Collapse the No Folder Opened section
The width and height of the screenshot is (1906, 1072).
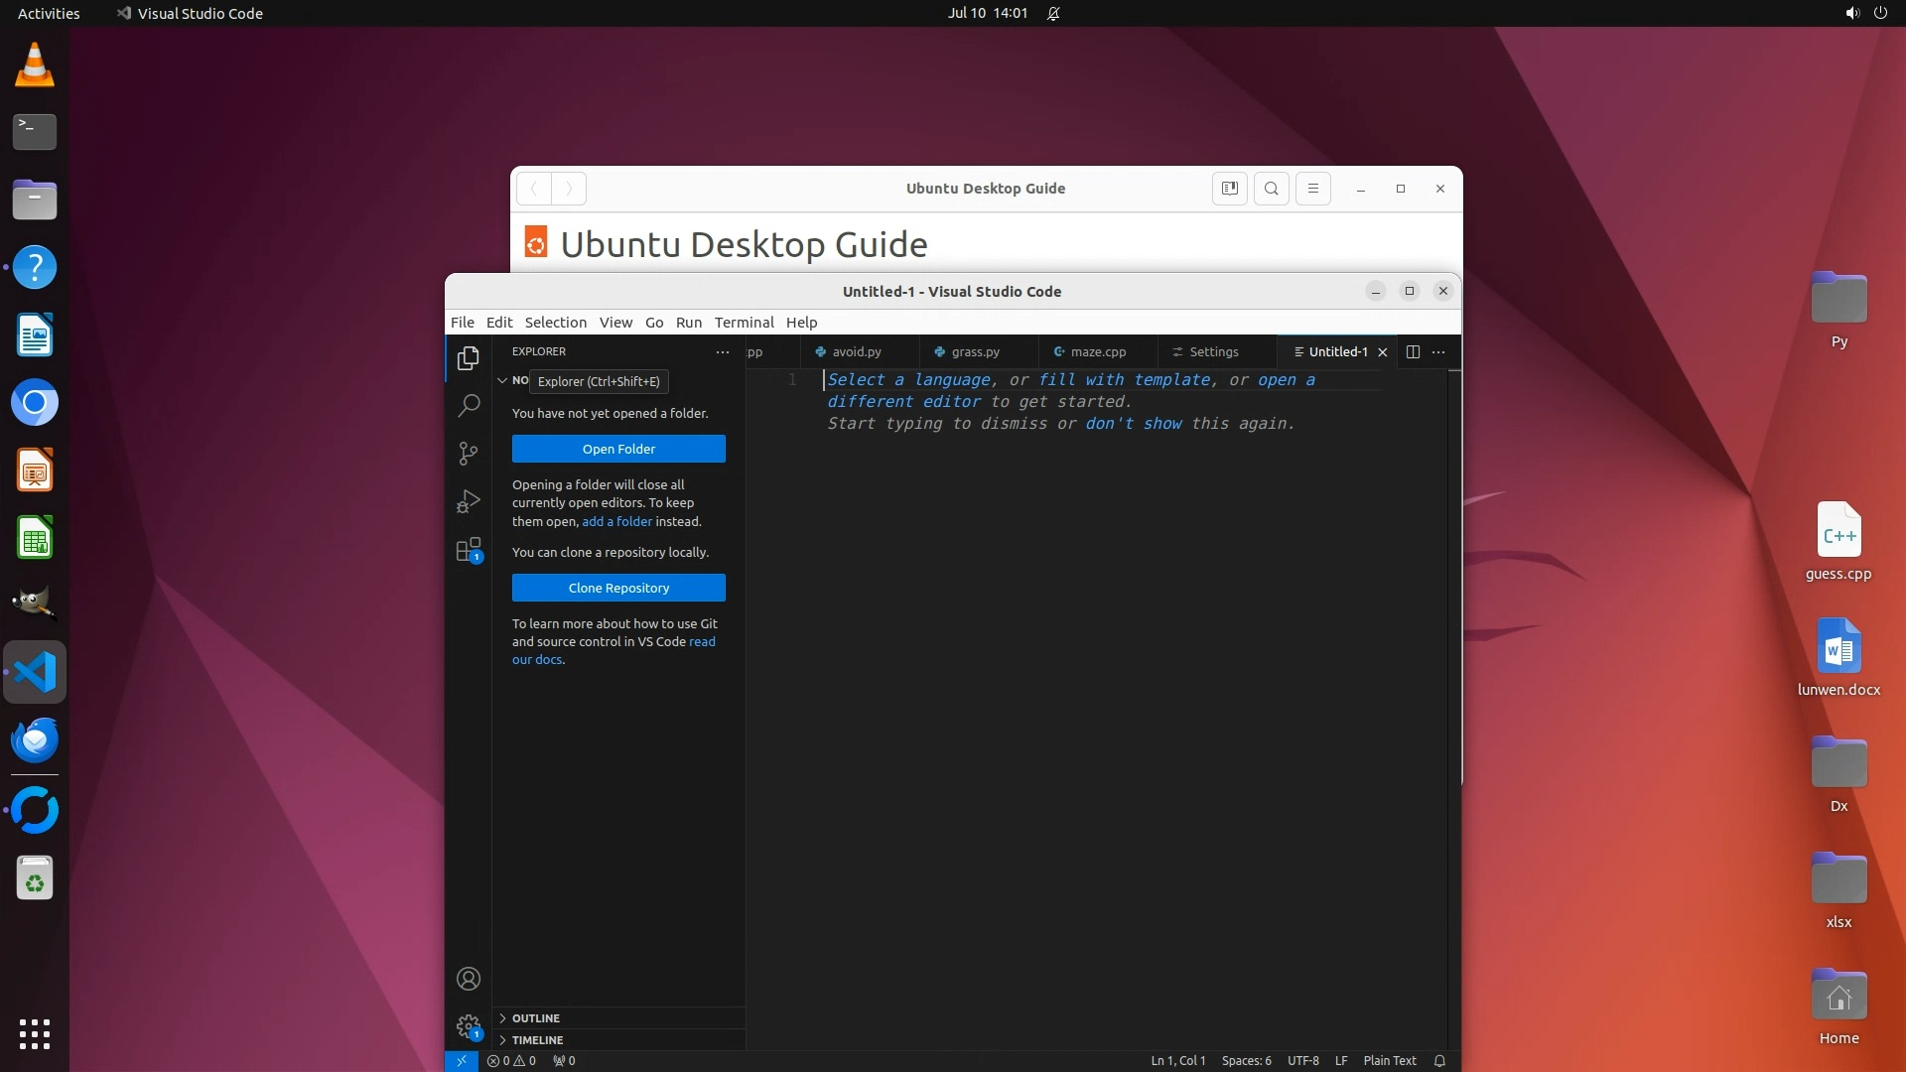(x=502, y=380)
